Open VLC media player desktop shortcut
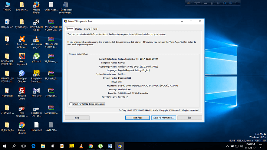This screenshot has height=150, width=267. point(36,39)
